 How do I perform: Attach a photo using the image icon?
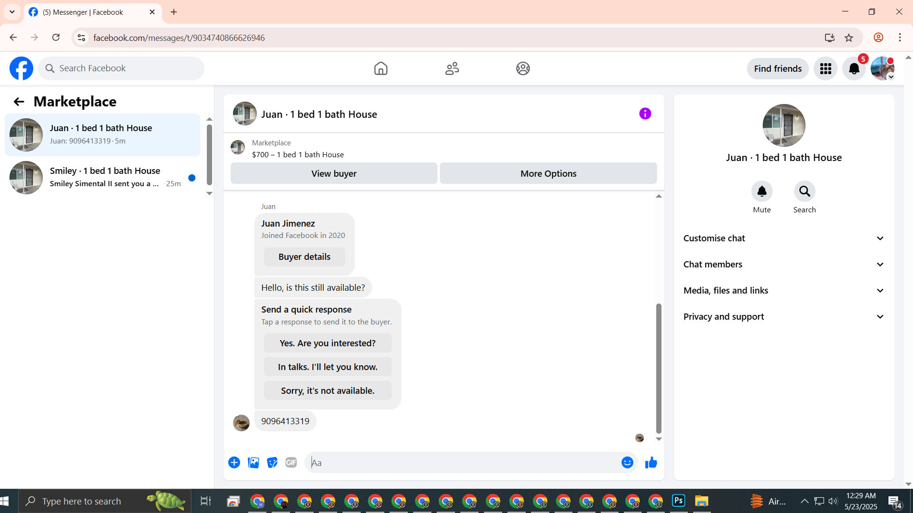[x=253, y=462]
